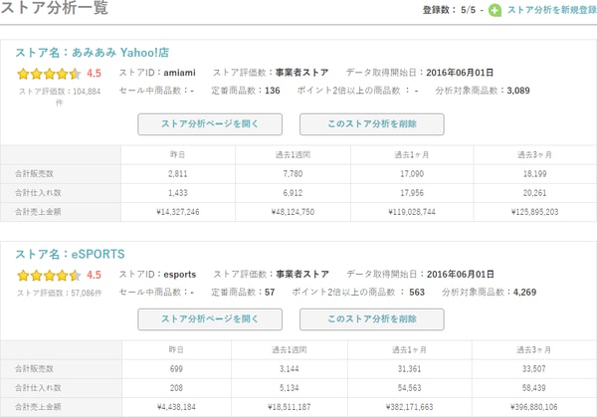Select the cell showing ¥119,028,744
Image resolution: width=597 pixels, height=417 pixels.
pyautogui.click(x=412, y=212)
